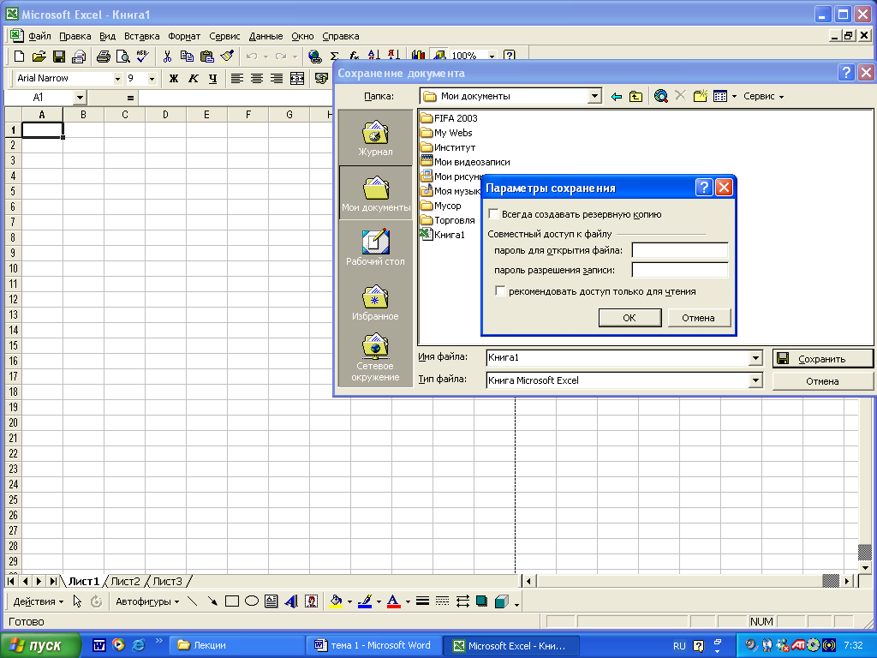877x658 pixels.
Task: Align text left icon
Action: pos(237,78)
